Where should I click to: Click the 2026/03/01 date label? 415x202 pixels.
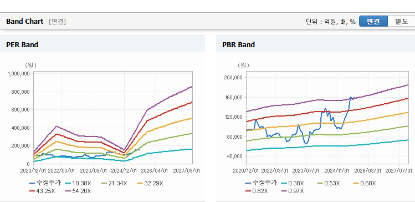368,170
